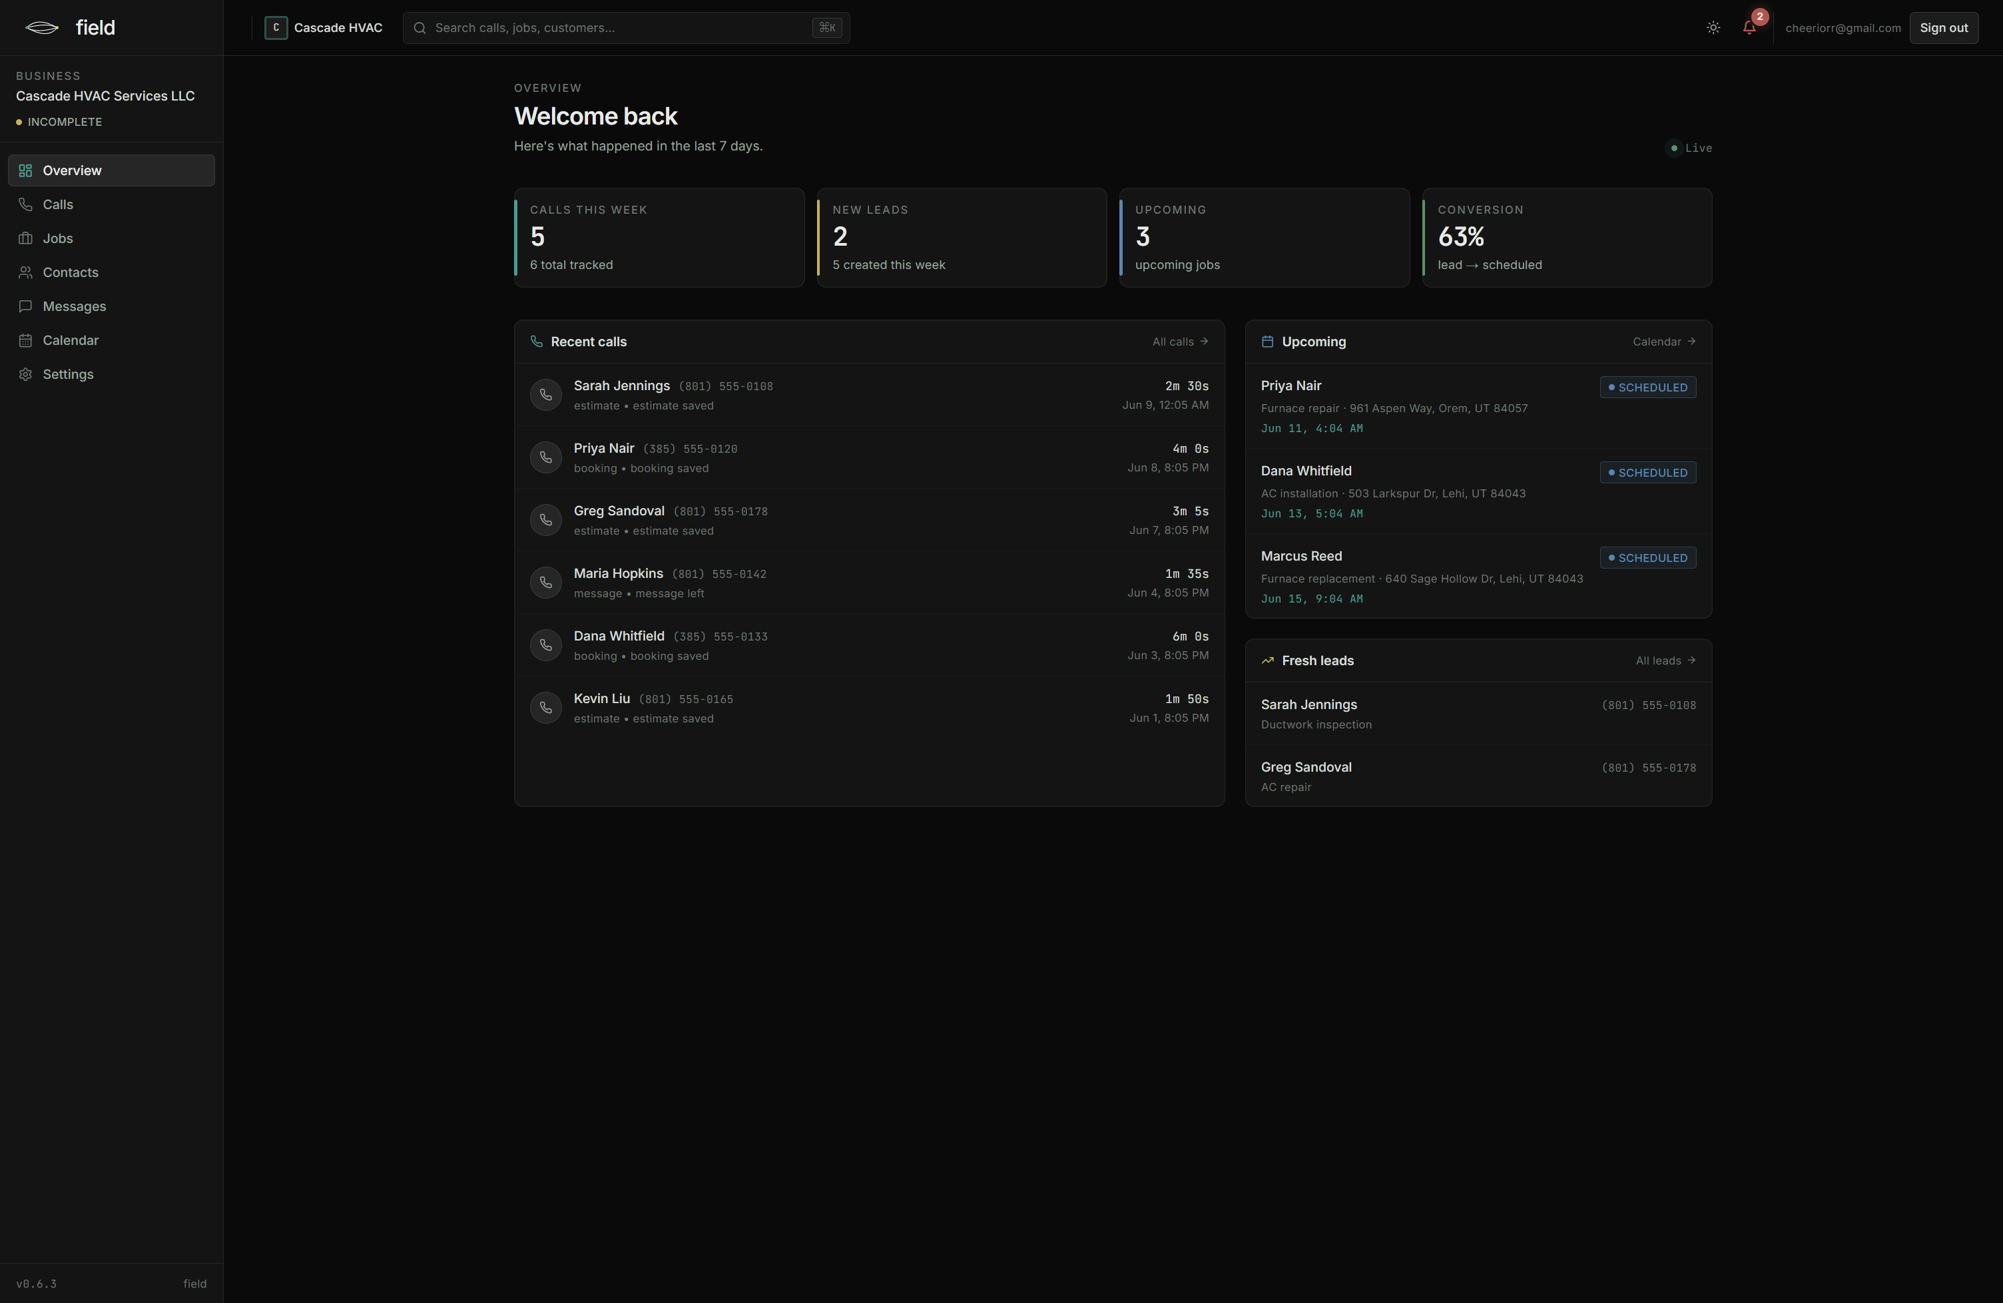Click the INCOMPLETE business status label
Image resolution: width=2003 pixels, height=1303 pixels.
[x=59, y=122]
